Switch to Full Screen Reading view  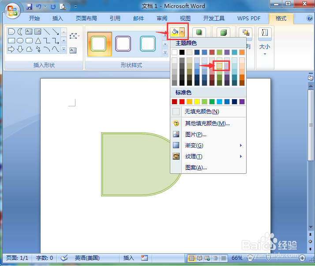click(199, 258)
